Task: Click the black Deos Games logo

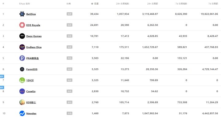Action: click(x=22, y=36)
